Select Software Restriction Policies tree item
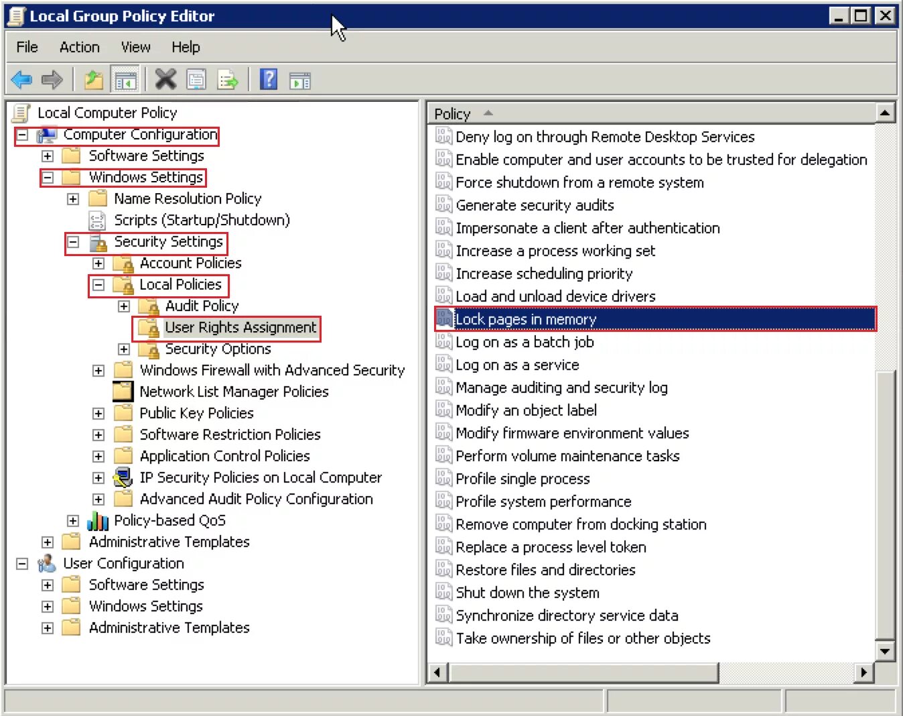The image size is (903, 716). [x=230, y=435]
